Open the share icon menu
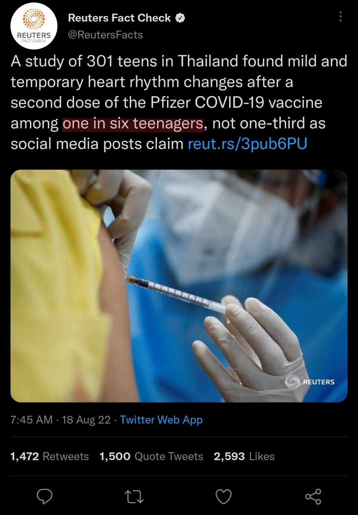 [x=313, y=496]
